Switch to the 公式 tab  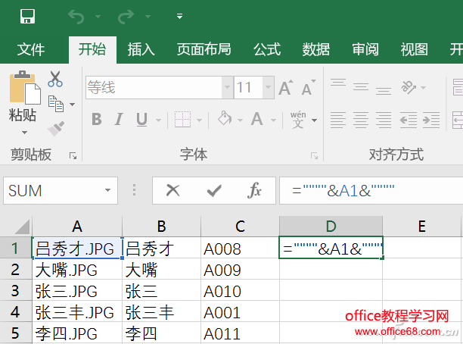coord(267,49)
